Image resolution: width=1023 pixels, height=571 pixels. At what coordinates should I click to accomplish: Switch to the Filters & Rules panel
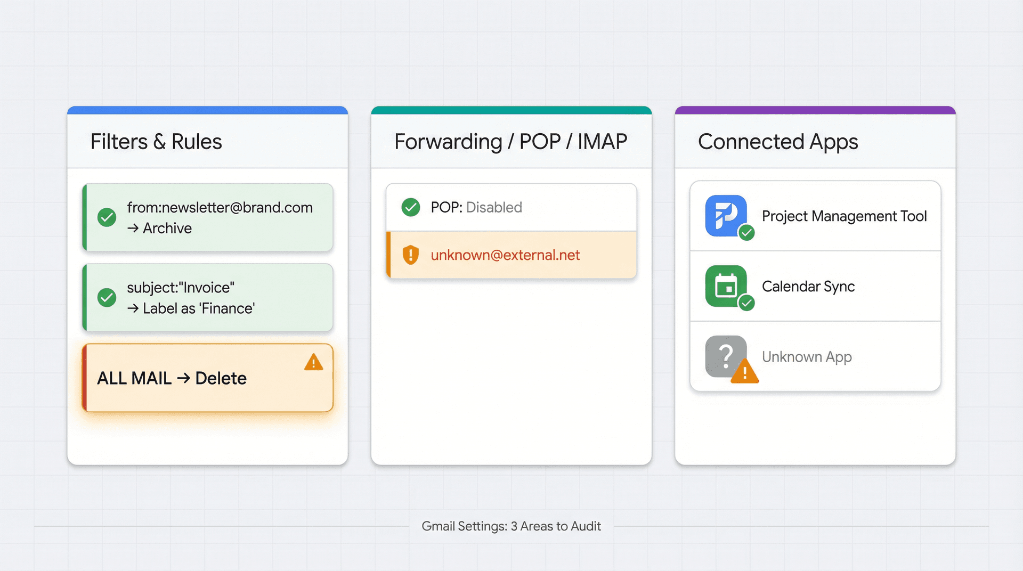[x=156, y=141]
